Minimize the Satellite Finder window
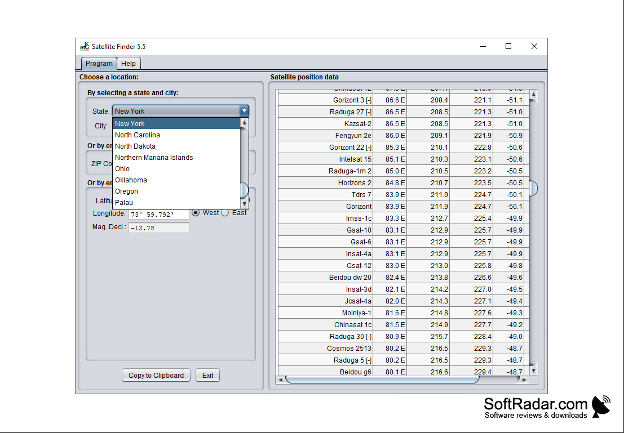This screenshot has width=624, height=433. tap(483, 47)
